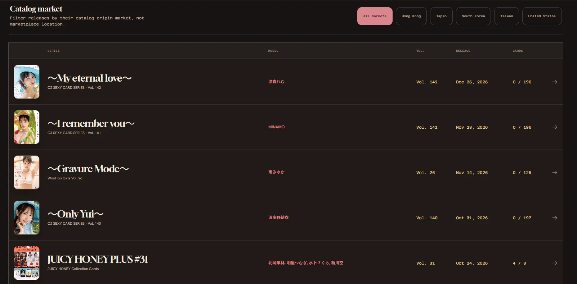This screenshot has height=284, width=577.
Task: Click the MODEL column header
Action: click(273, 51)
